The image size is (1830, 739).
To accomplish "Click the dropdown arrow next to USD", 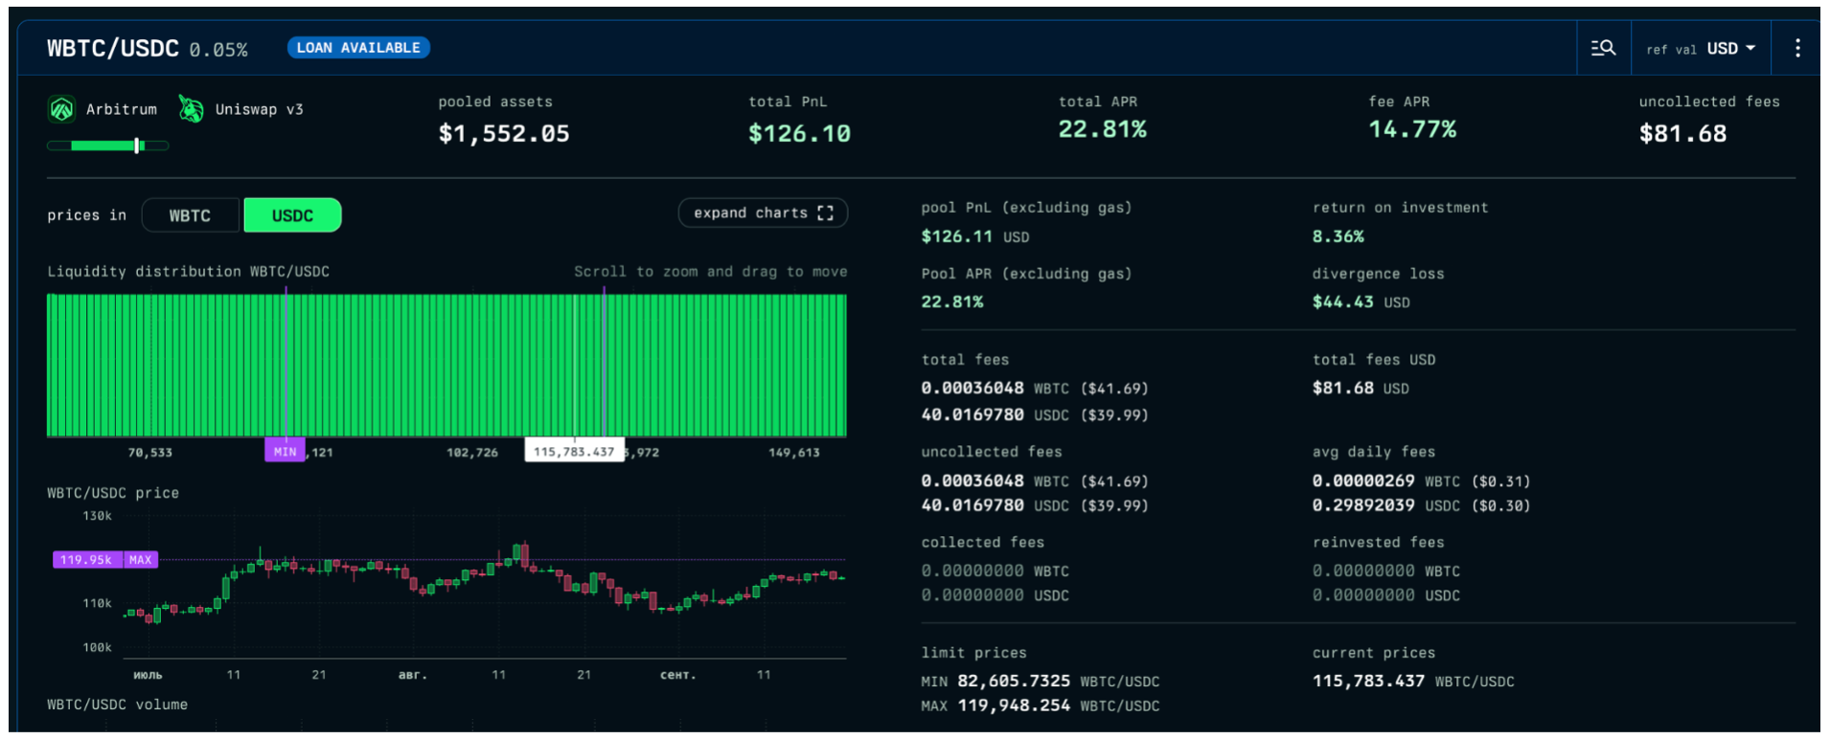I will pyautogui.click(x=1750, y=48).
